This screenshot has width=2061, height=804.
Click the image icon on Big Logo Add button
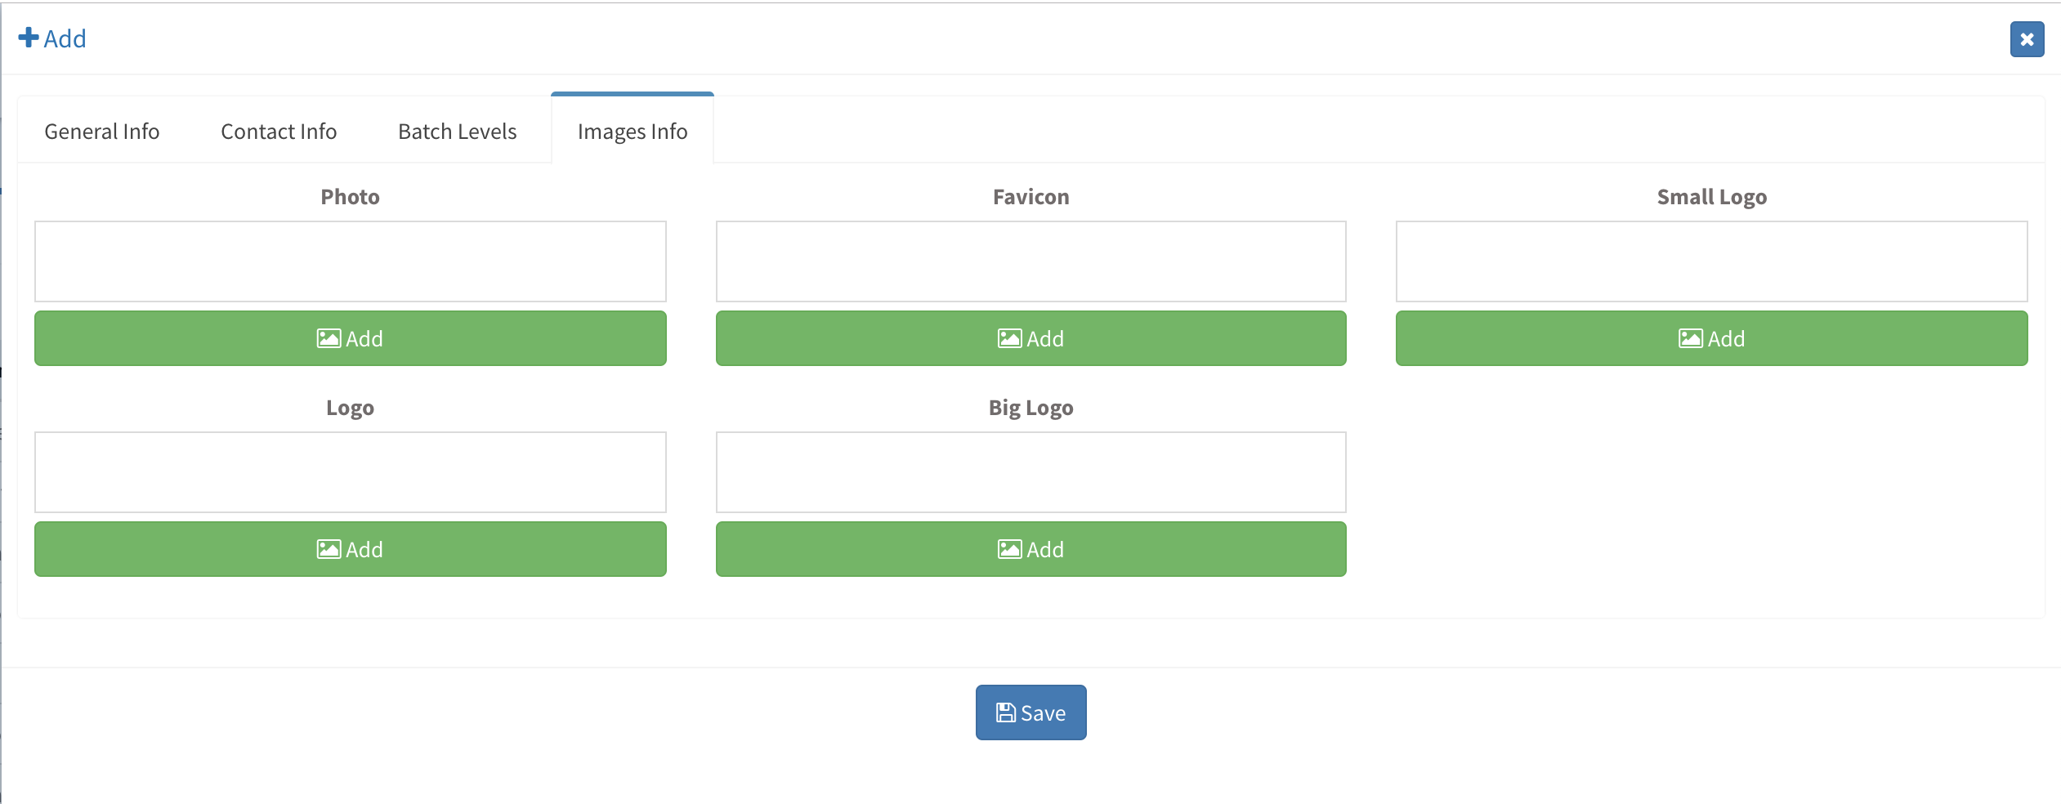click(x=1009, y=549)
